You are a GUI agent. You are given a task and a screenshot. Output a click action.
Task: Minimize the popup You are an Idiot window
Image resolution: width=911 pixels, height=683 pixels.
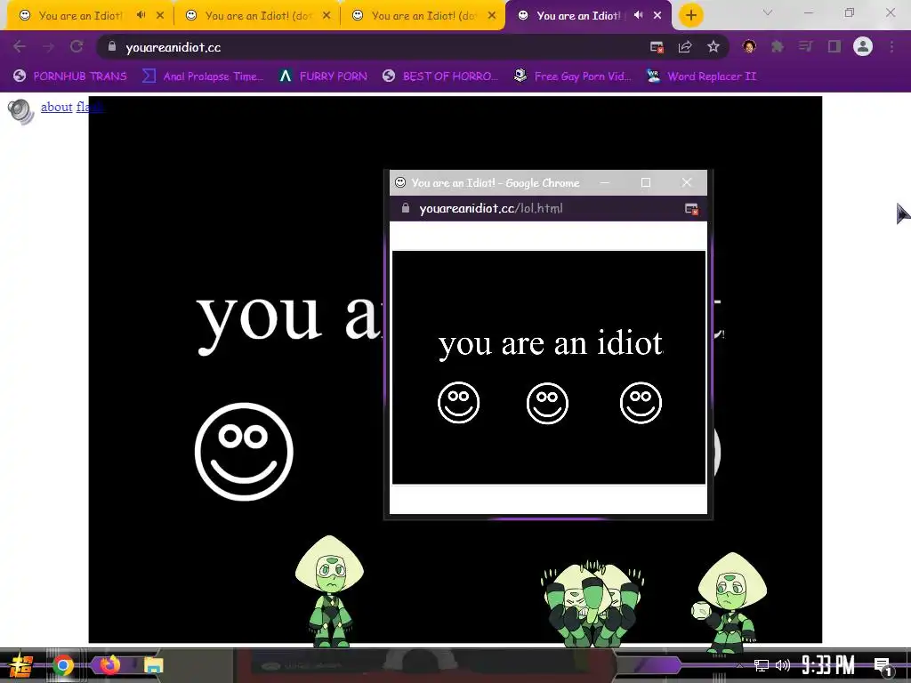[605, 182]
